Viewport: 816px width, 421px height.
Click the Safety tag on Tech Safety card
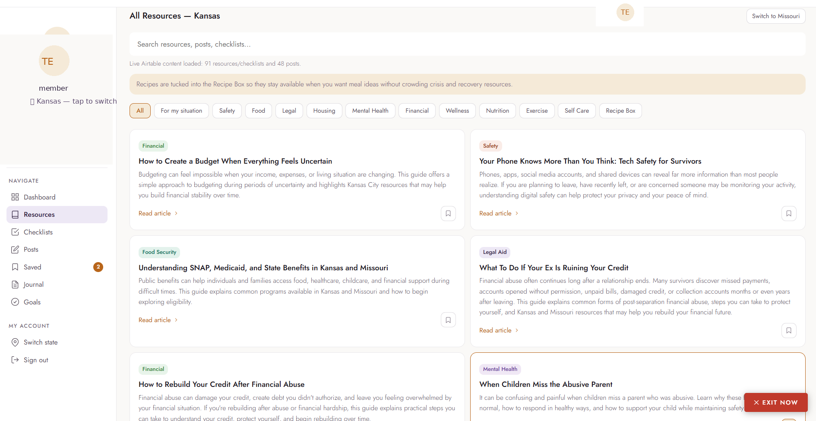490,146
